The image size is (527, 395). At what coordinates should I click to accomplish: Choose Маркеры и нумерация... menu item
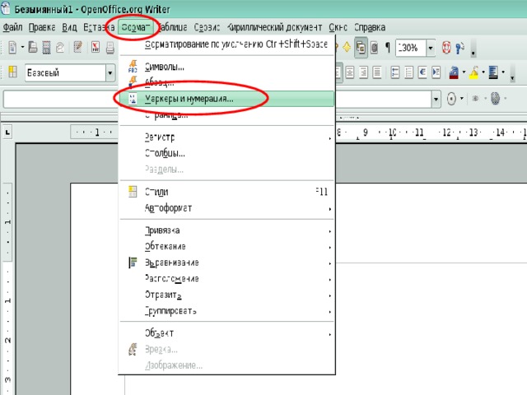tap(227, 99)
